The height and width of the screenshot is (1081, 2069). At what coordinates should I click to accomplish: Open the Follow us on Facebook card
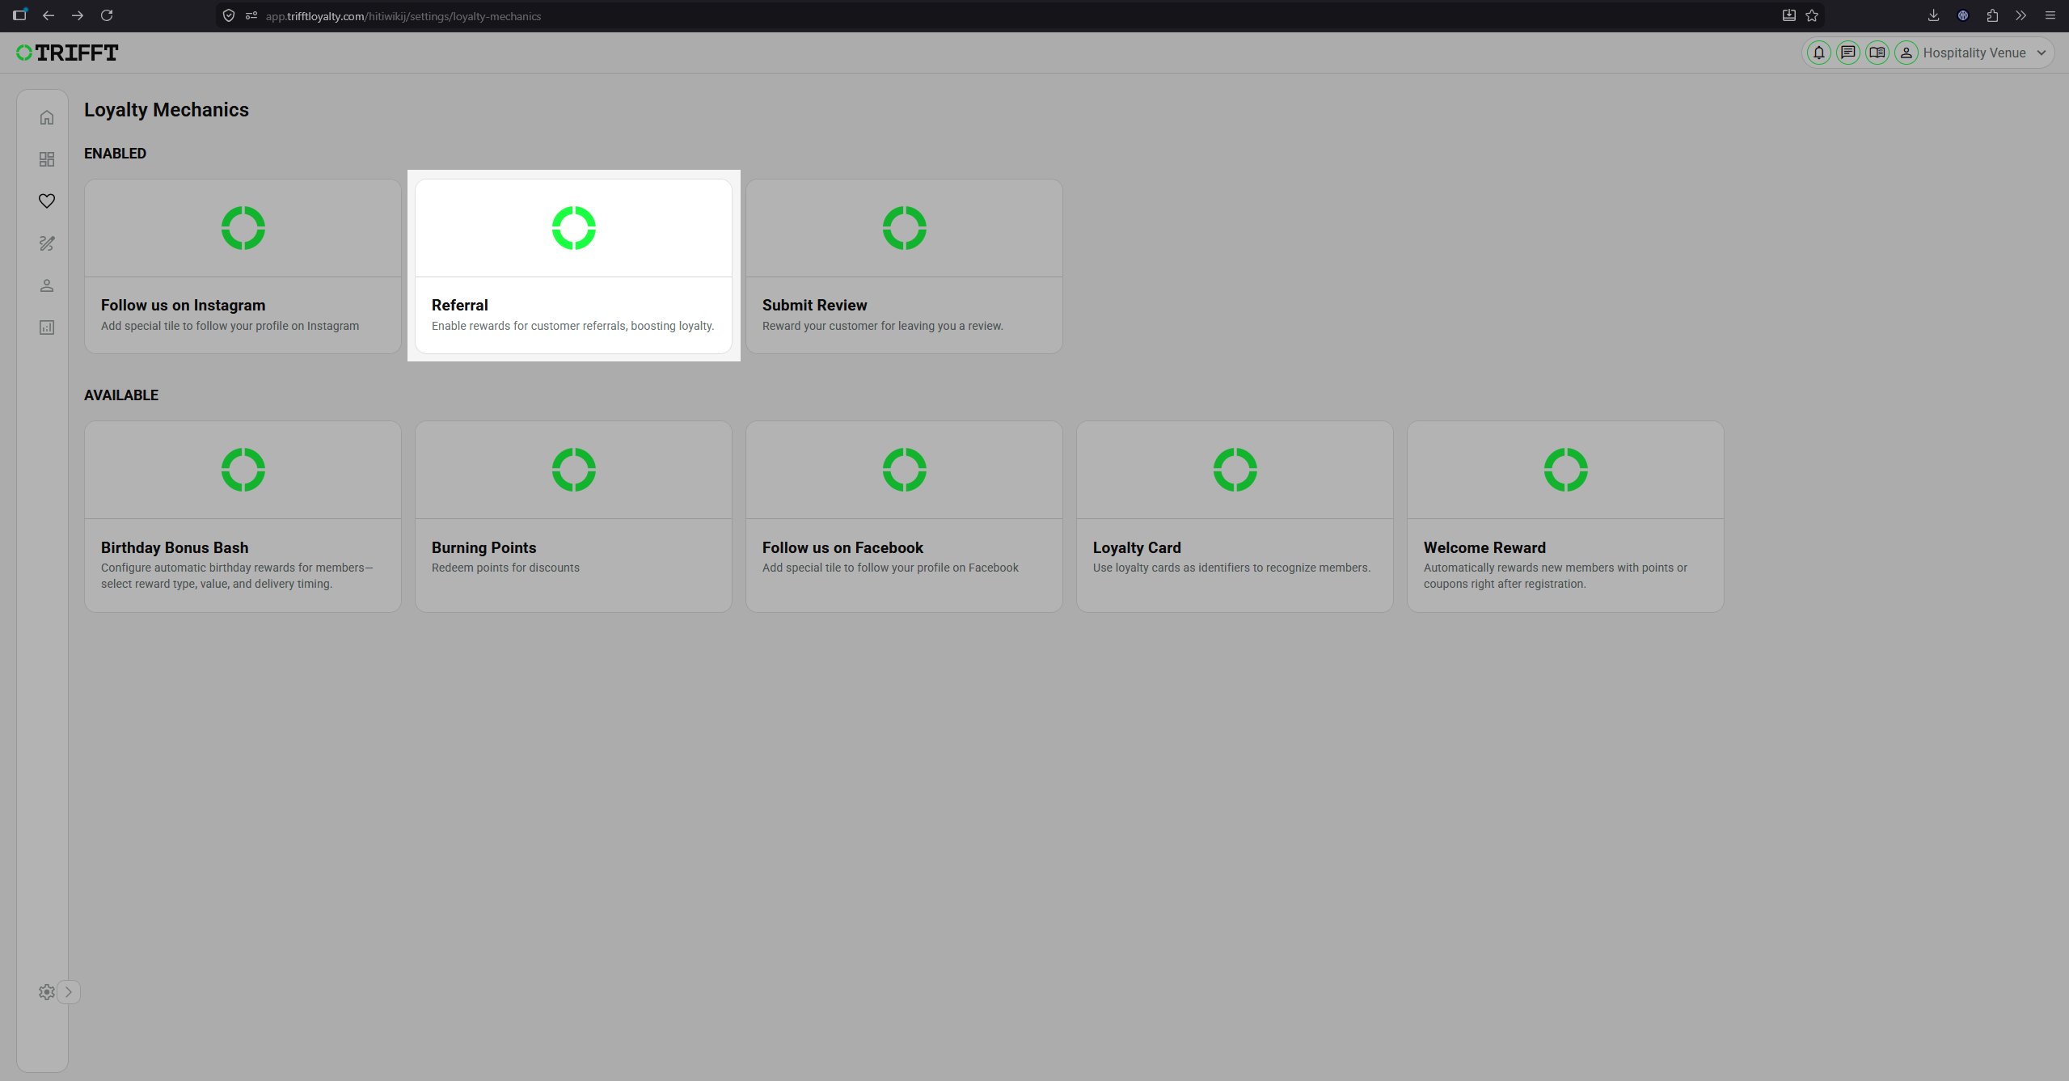click(x=904, y=517)
